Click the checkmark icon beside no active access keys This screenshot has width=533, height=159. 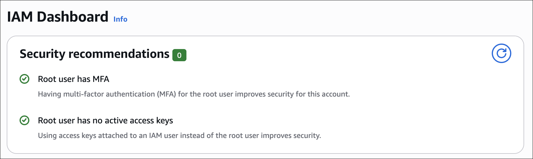tap(24, 120)
